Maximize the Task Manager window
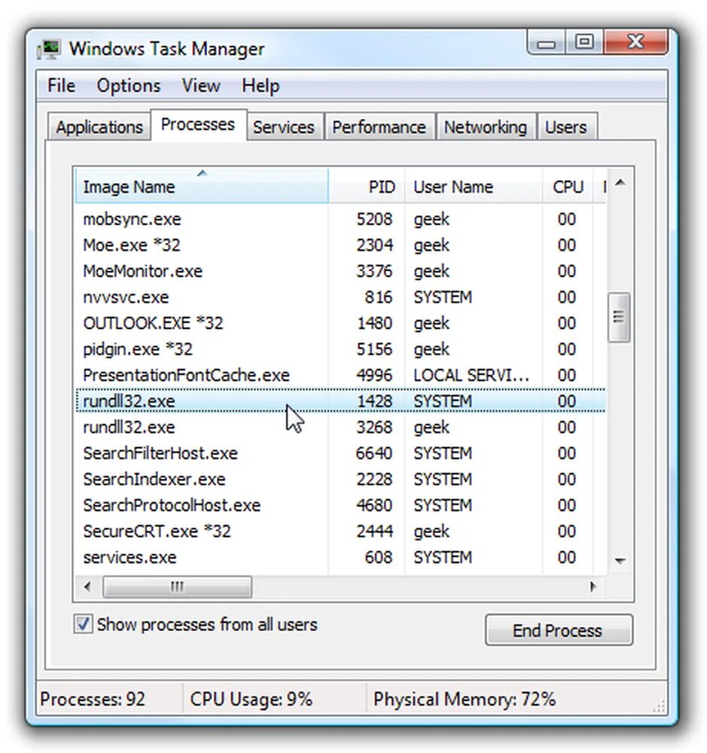The image size is (707, 753). [584, 43]
